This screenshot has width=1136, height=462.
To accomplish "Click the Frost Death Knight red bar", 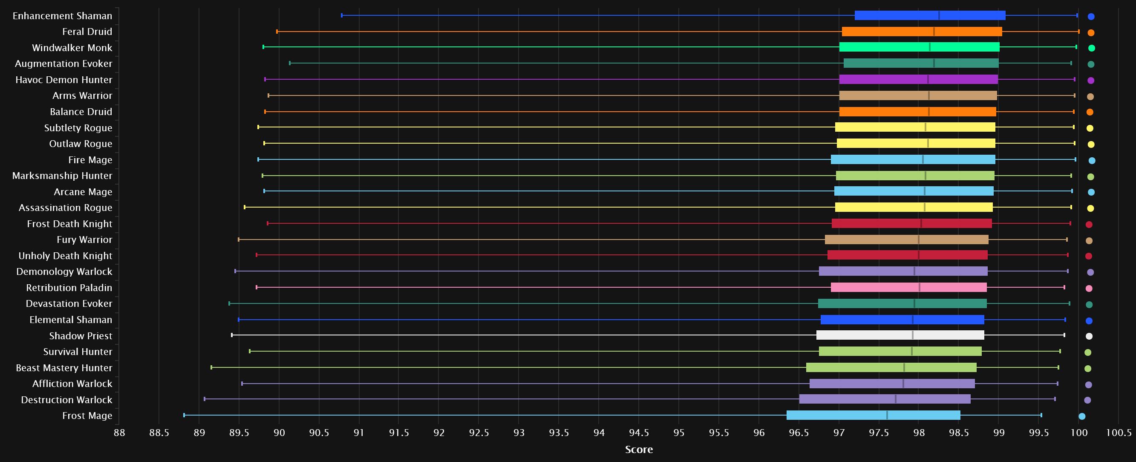I will click(x=911, y=223).
